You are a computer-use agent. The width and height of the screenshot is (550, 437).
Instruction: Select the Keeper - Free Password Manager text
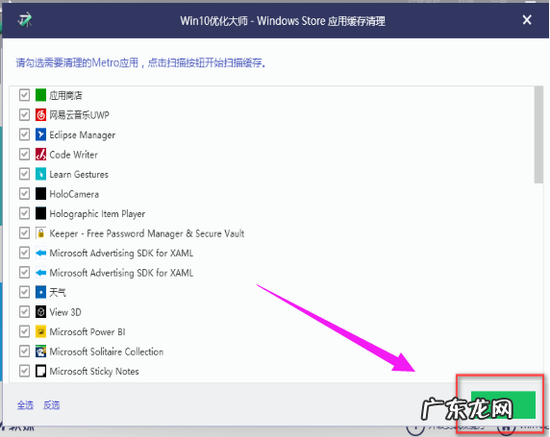pos(146,233)
